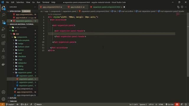Screen dimensions: 189x106
Task: Change LF end of line sequence
Action: (x=156, y=104)
